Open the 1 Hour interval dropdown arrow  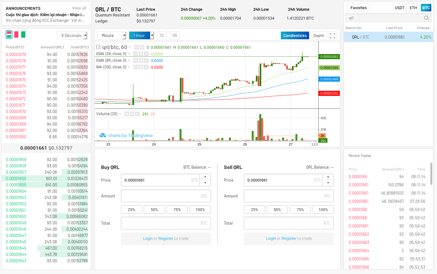pos(152,35)
